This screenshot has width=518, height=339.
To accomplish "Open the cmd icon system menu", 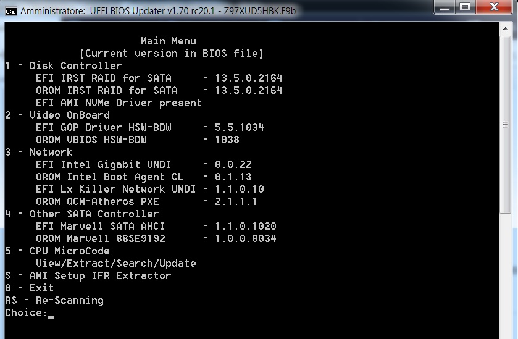I will (11, 11).
